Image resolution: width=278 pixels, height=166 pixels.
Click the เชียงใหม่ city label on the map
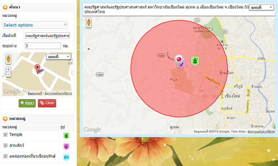click(x=232, y=96)
